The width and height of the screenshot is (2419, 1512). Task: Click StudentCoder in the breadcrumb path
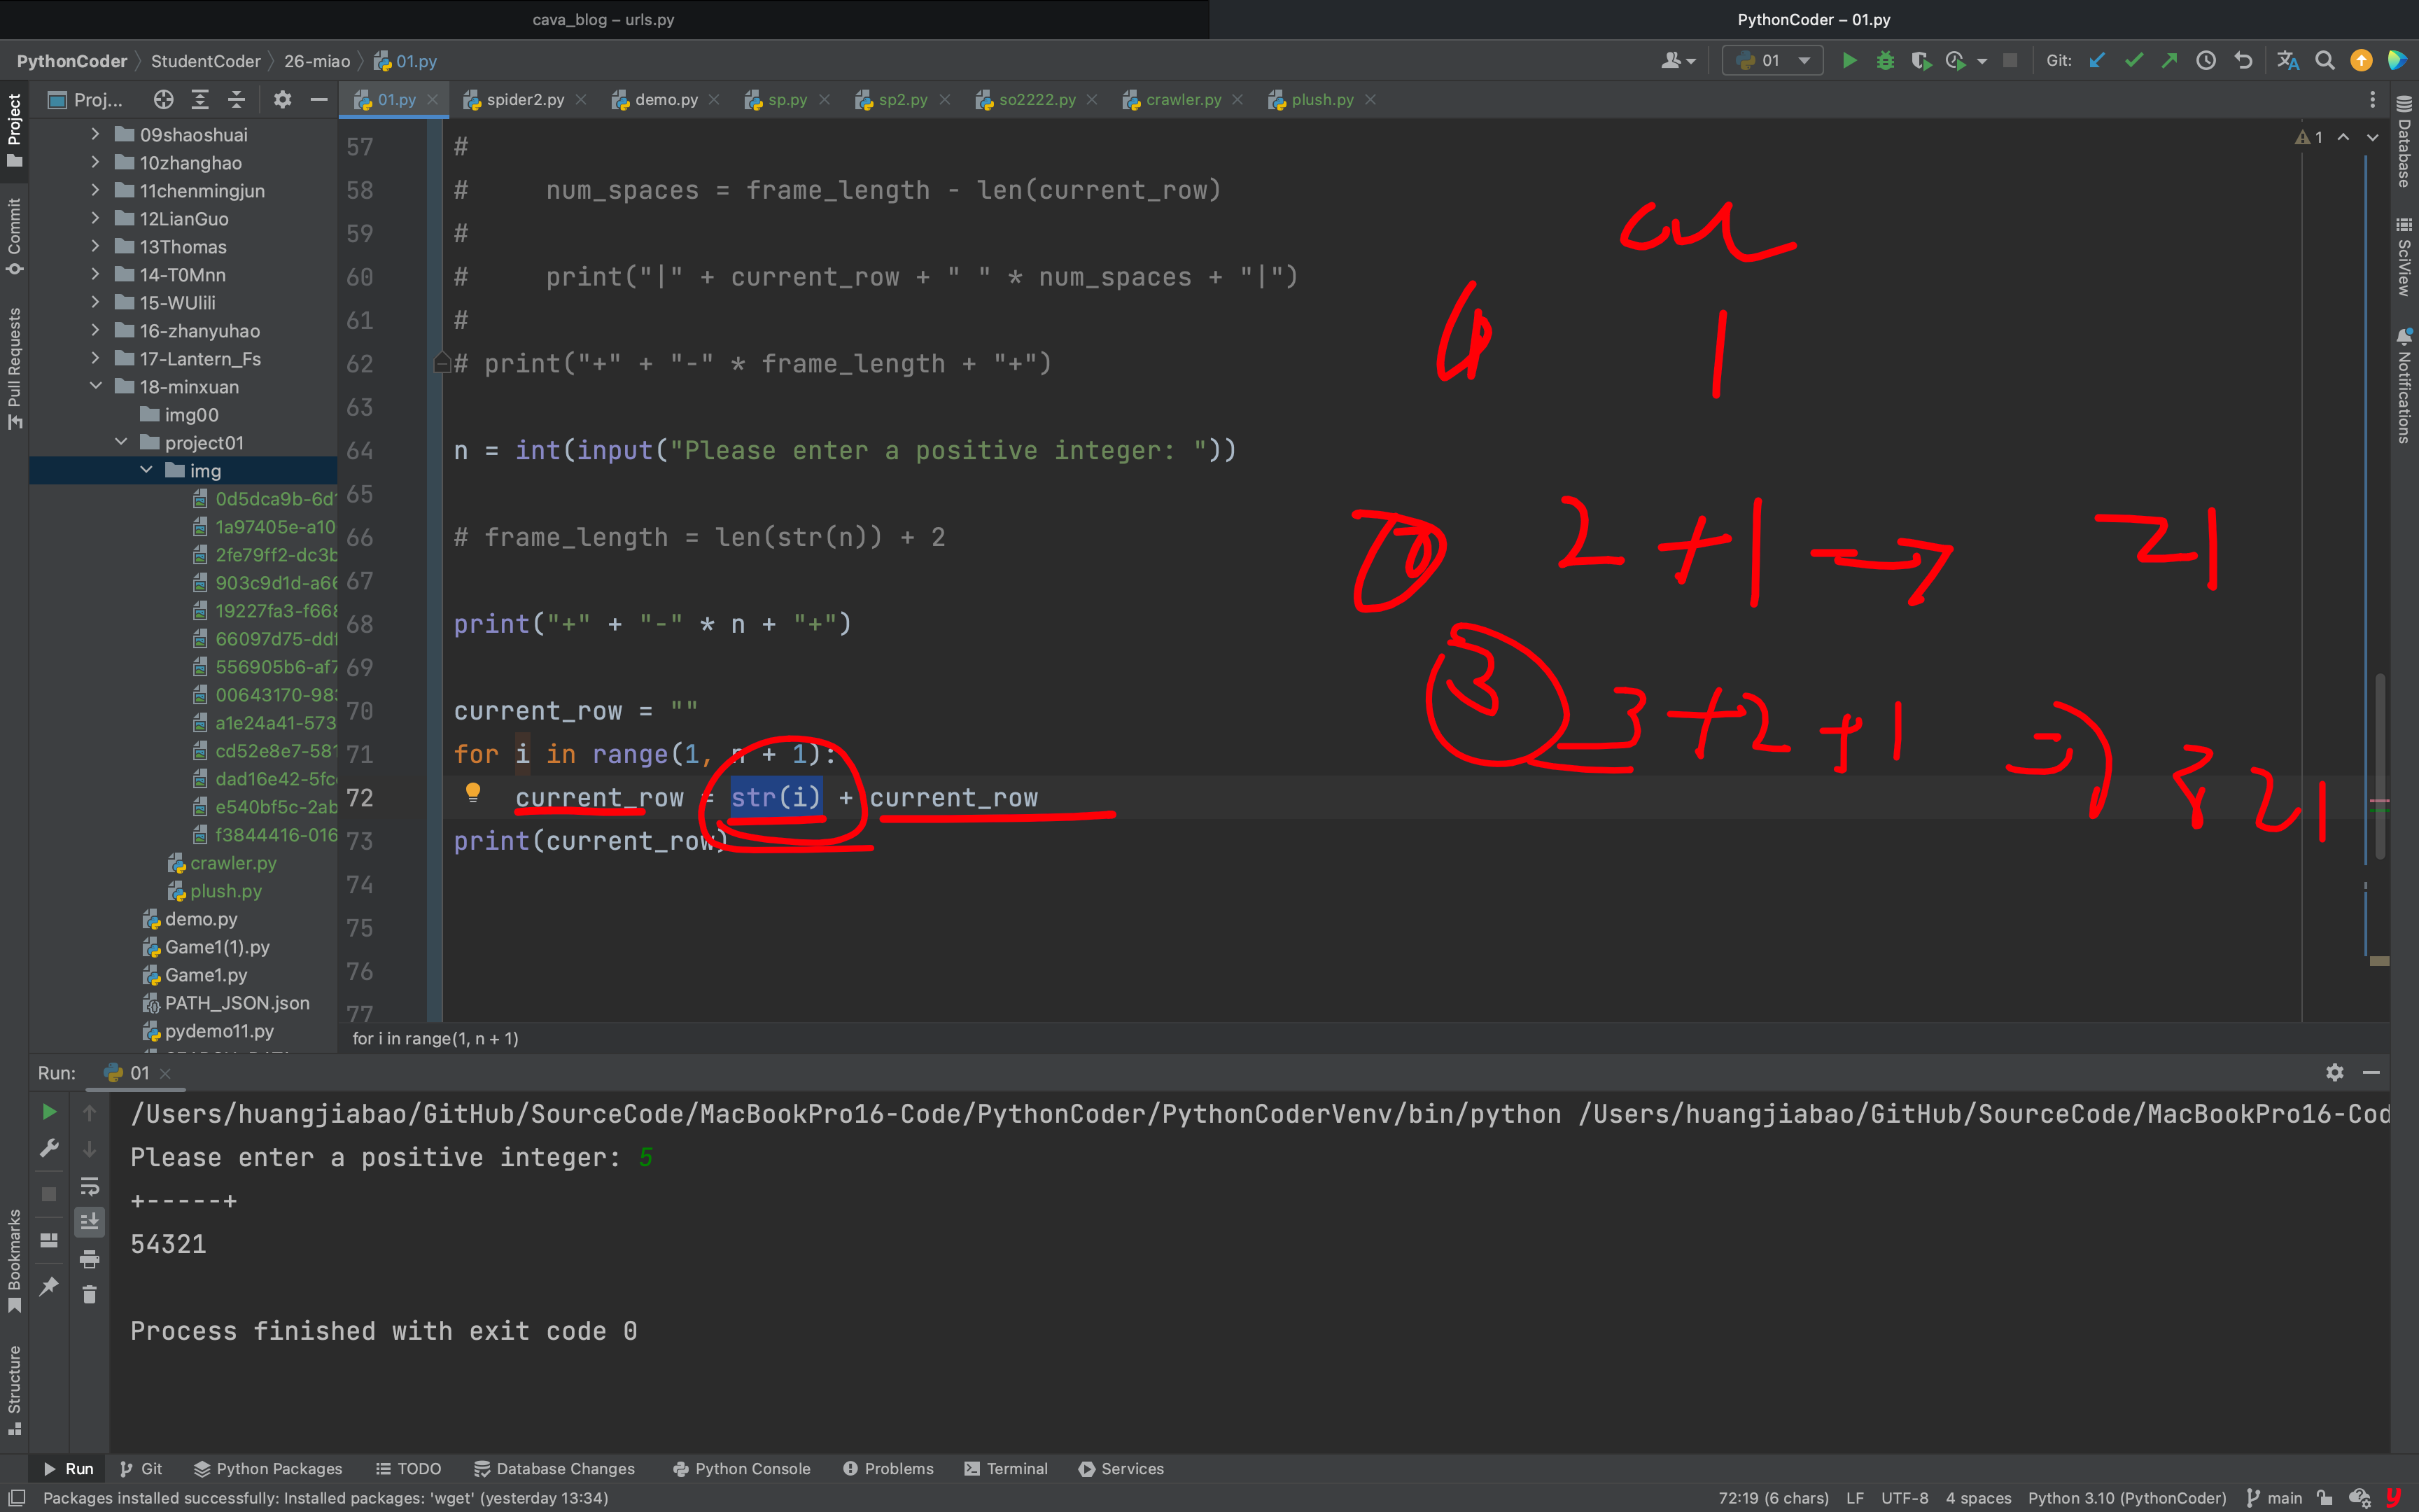pos(206,61)
